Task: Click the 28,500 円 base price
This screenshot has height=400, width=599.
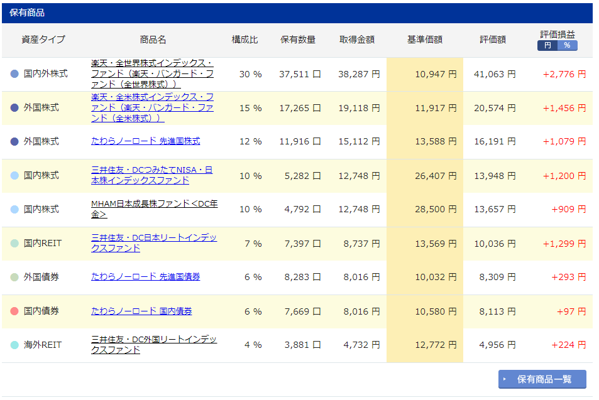Action: click(x=436, y=209)
